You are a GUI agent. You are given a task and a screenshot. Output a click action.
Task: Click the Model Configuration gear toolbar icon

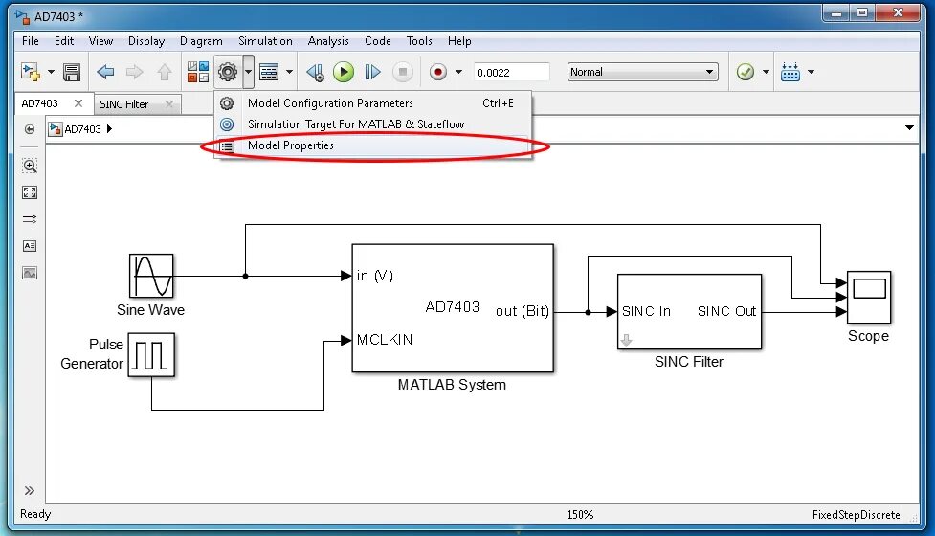tap(227, 72)
